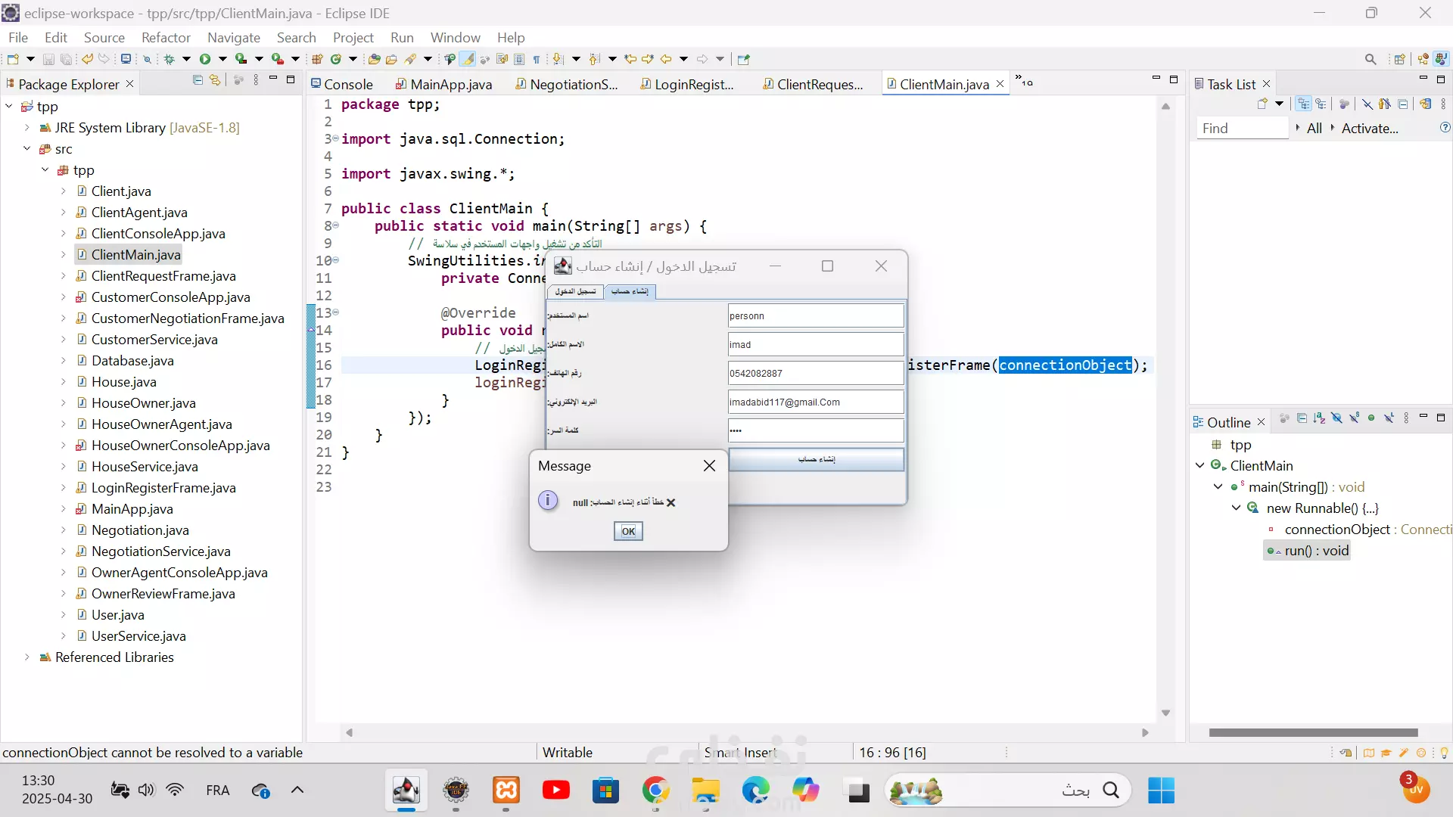The height and width of the screenshot is (817, 1453).
Task: Switch to the MainApp.java editor tab
Action: pos(444,84)
